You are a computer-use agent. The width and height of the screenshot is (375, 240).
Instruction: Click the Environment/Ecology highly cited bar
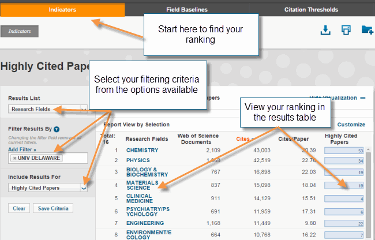tap(344, 235)
